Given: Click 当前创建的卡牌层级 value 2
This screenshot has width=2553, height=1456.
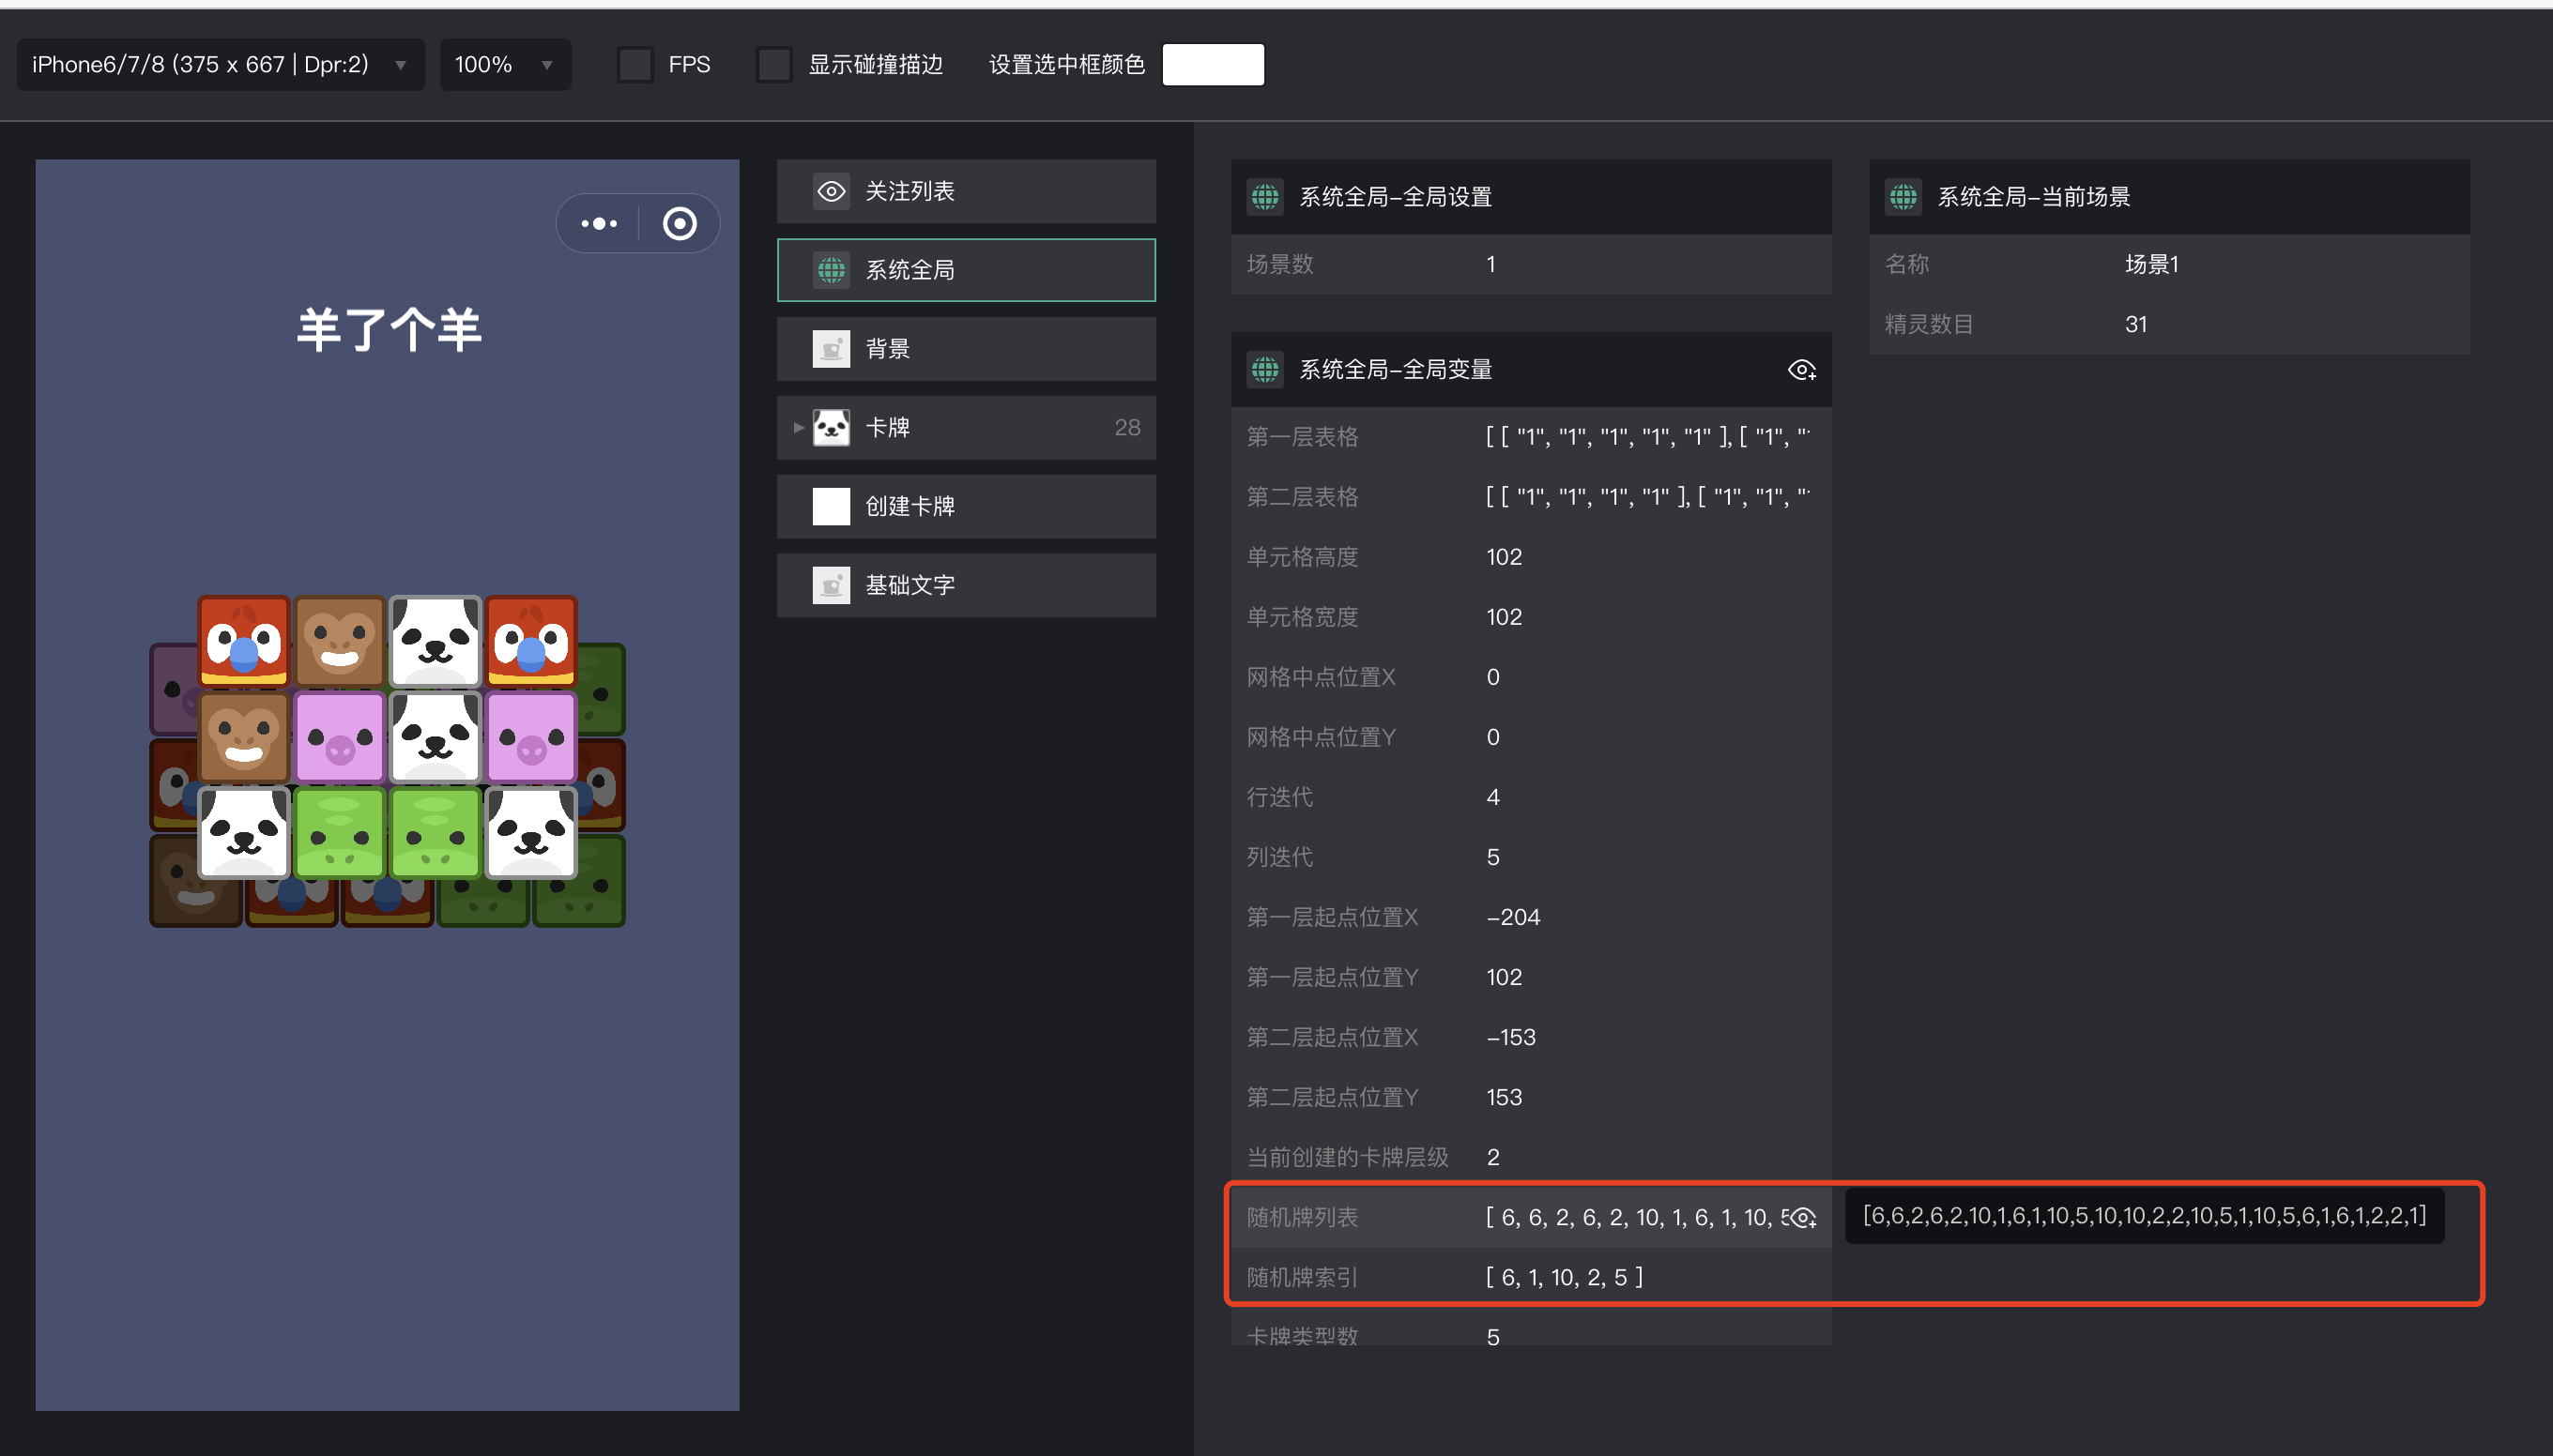Looking at the screenshot, I should coord(1492,1157).
